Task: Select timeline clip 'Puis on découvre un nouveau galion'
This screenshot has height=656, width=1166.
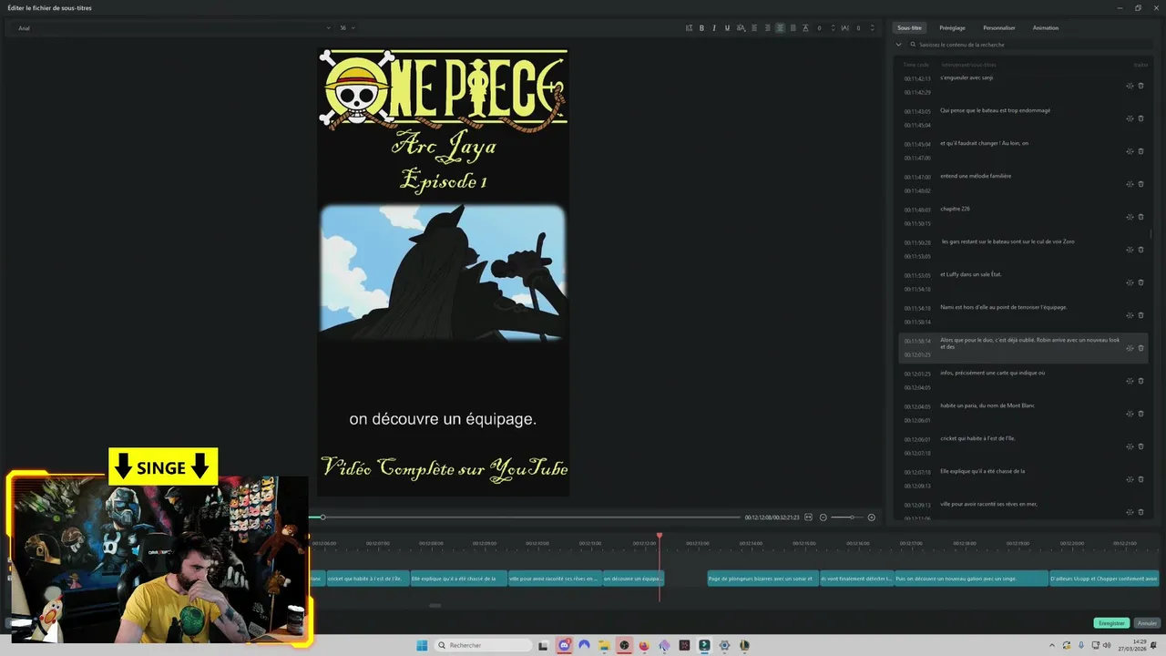Action: point(971,579)
